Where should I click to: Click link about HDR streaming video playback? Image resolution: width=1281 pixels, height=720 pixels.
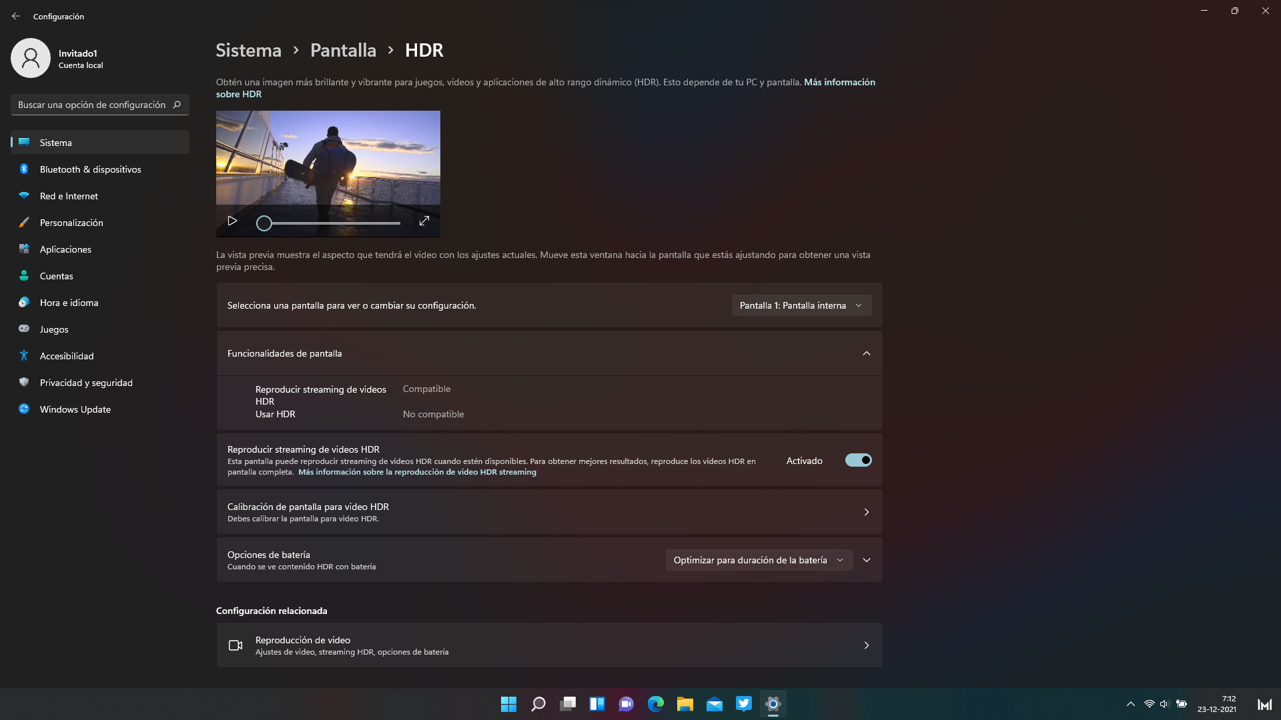[417, 472]
